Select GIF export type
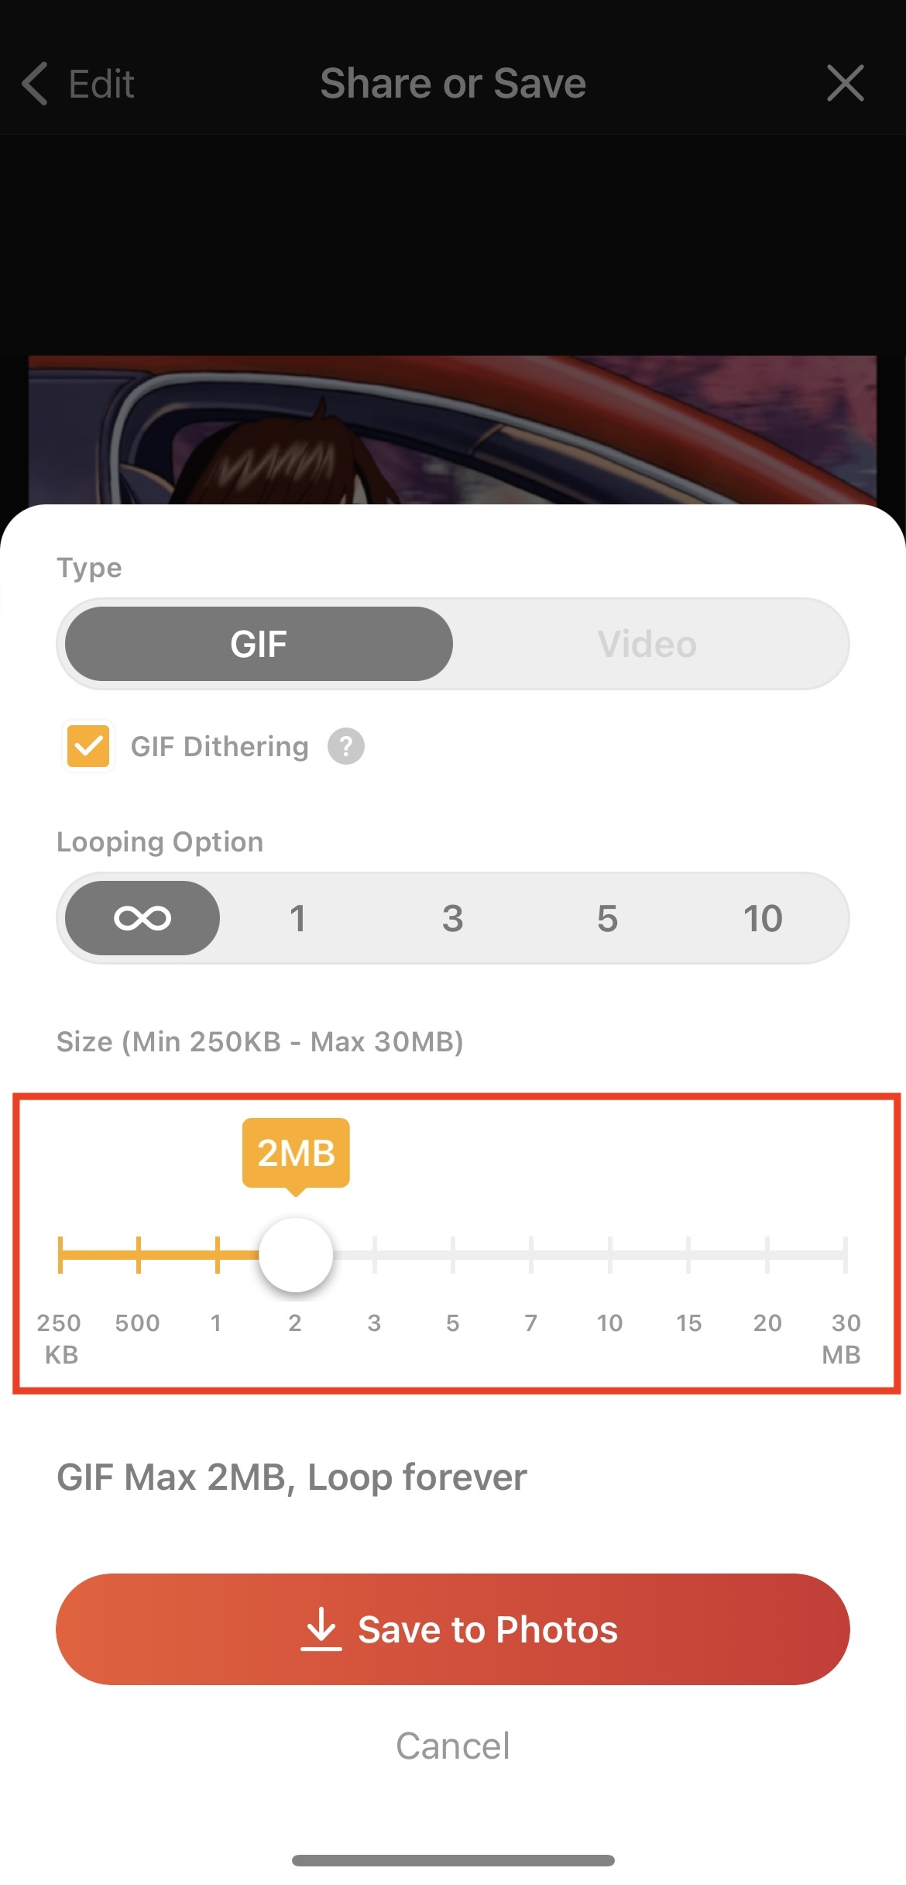The height and width of the screenshot is (1885, 906). pyautogui.click(x=259, y=644)
